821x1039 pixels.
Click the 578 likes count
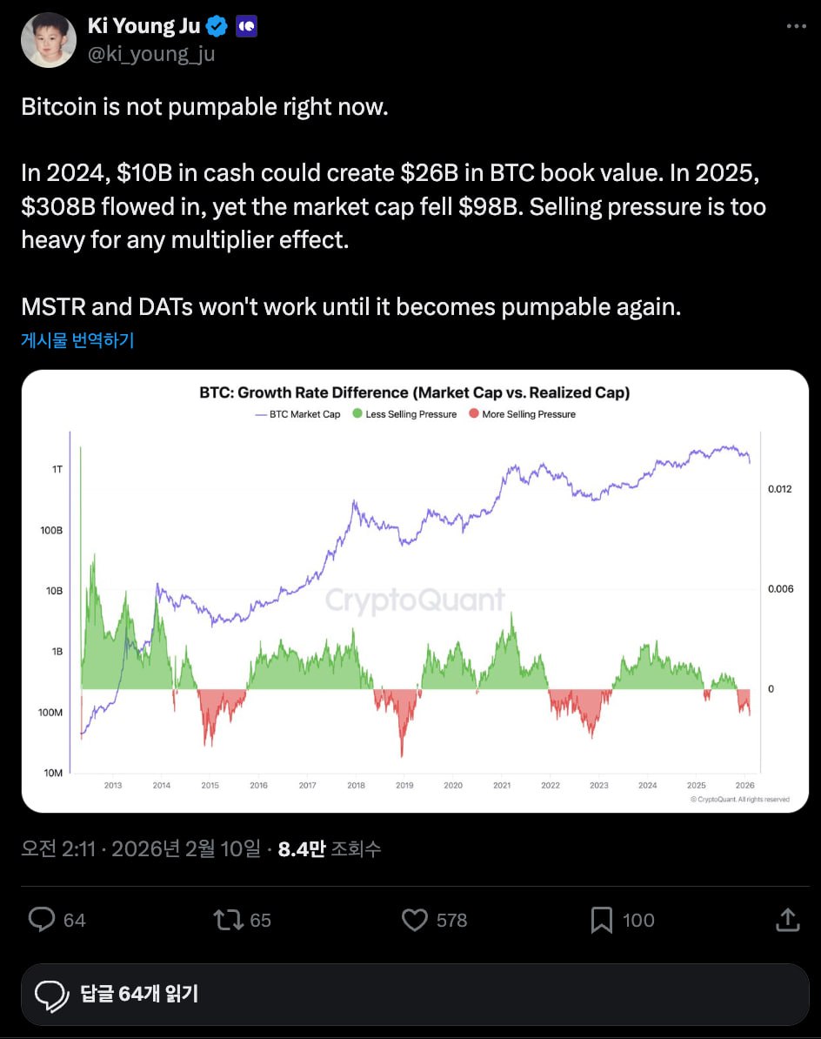451,920
